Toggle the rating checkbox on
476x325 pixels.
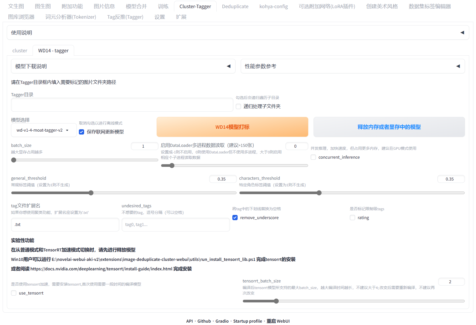352,218
